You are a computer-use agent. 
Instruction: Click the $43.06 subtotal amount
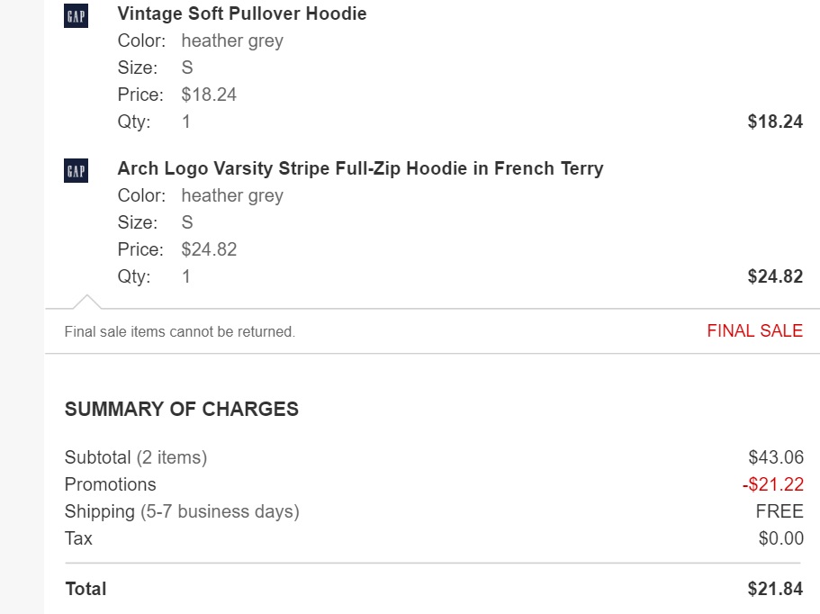click(776, 457)
